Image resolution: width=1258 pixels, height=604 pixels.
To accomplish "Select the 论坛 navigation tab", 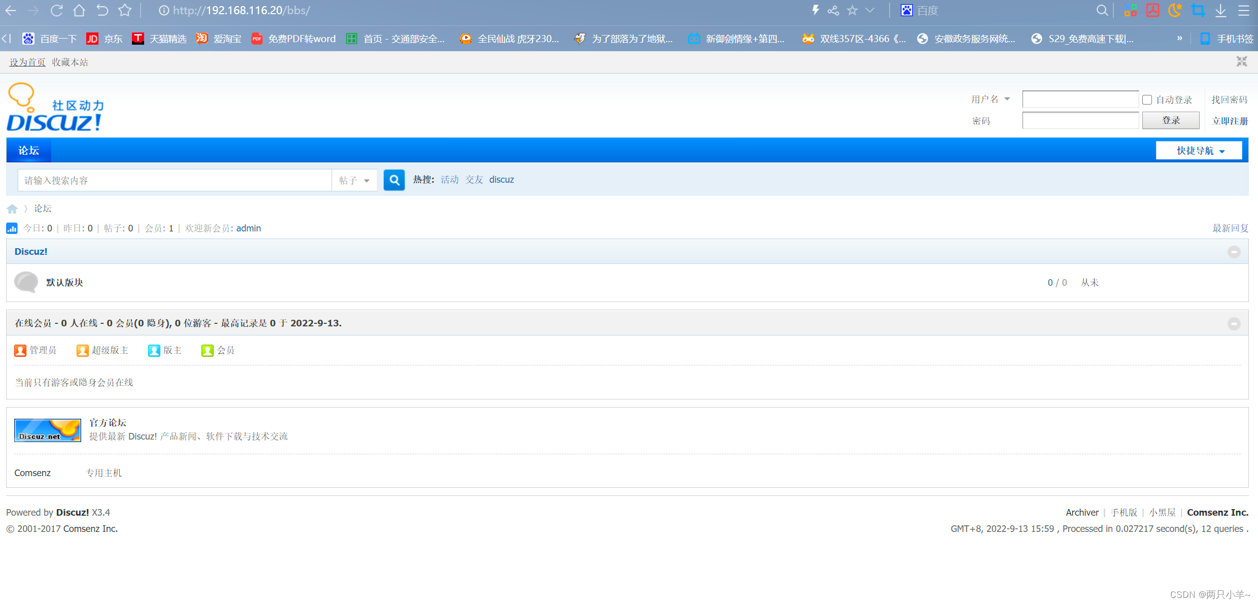I will (x=28, y=151).
